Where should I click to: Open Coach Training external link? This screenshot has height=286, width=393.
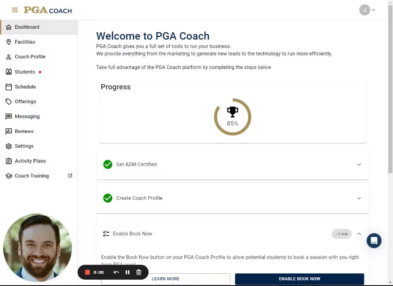pyautogui.click(x=39, y=176)
